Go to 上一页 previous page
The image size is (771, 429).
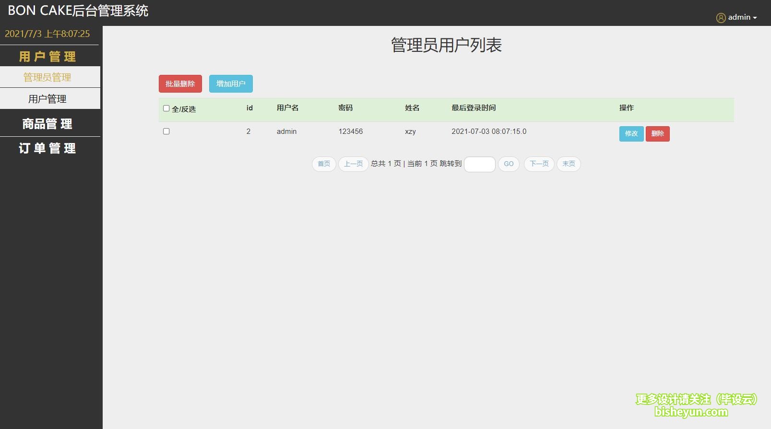(x=354, y=164)
